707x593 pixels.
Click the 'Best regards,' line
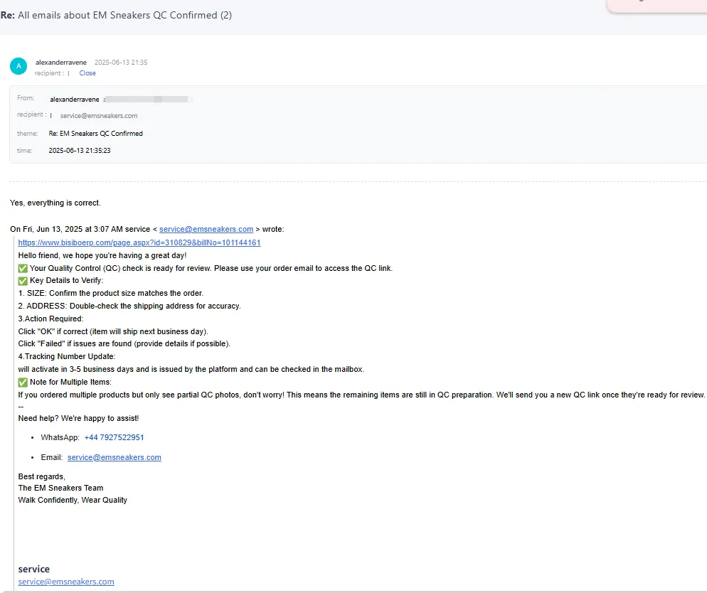[41, 476]
